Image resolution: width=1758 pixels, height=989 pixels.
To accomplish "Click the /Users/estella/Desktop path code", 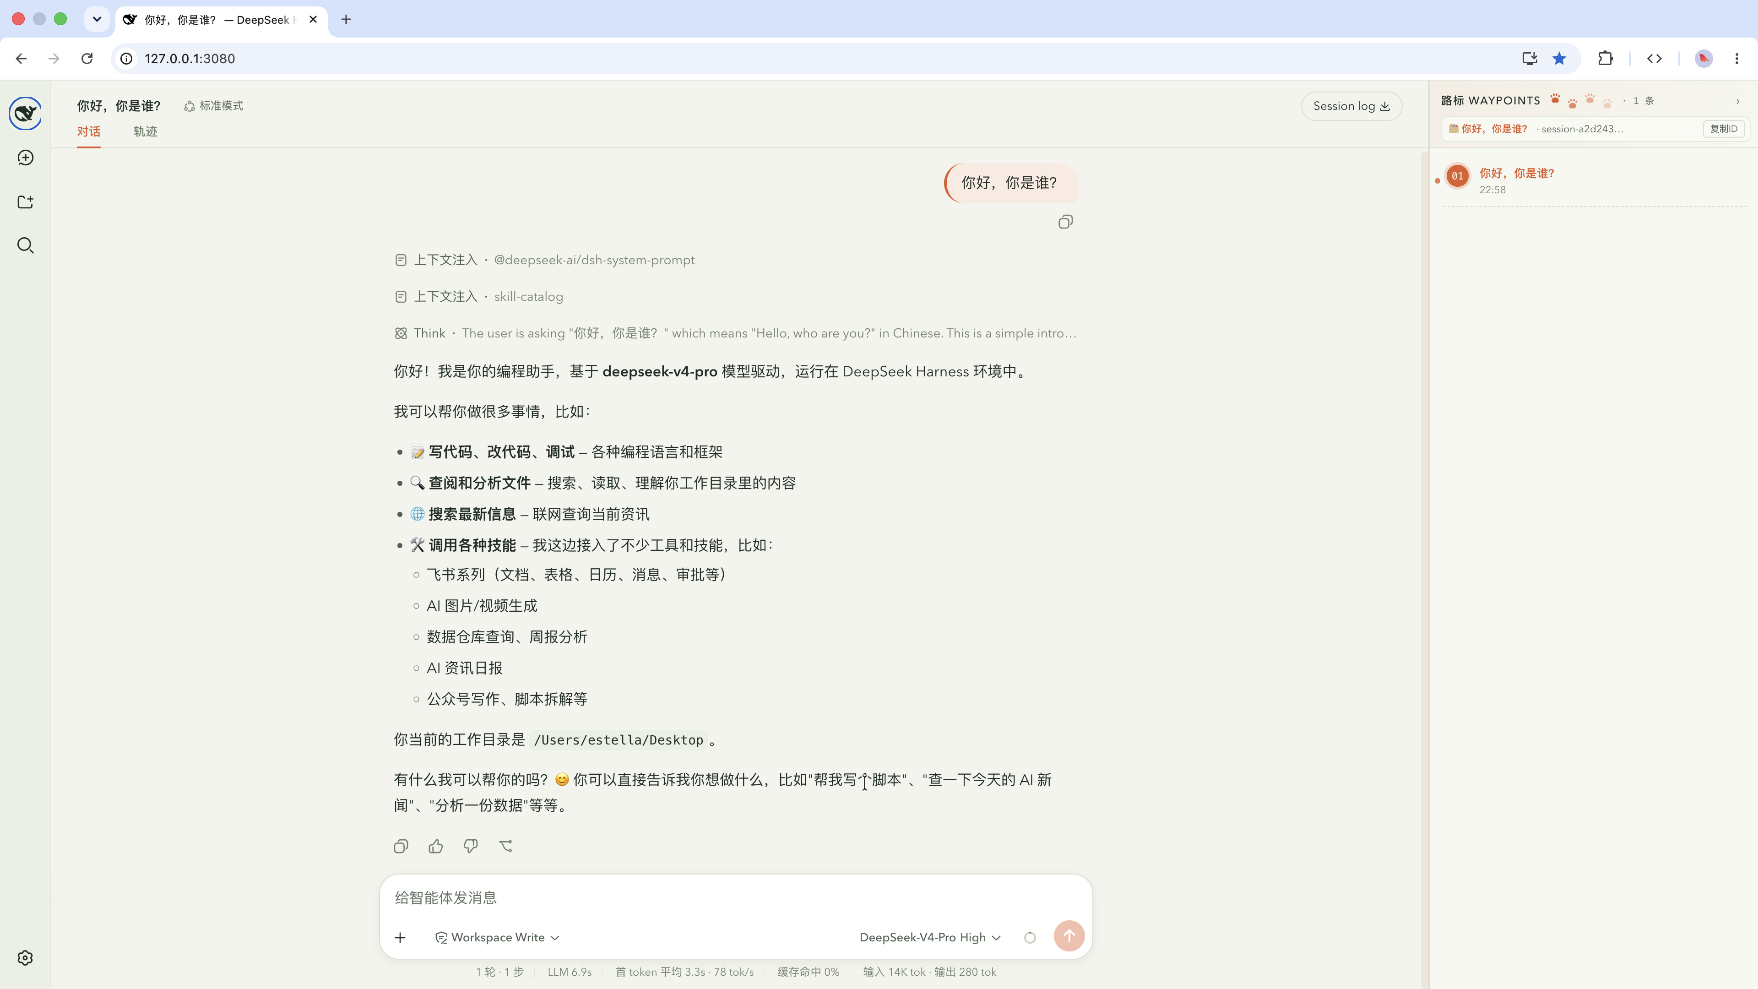I will pos(619,740).
